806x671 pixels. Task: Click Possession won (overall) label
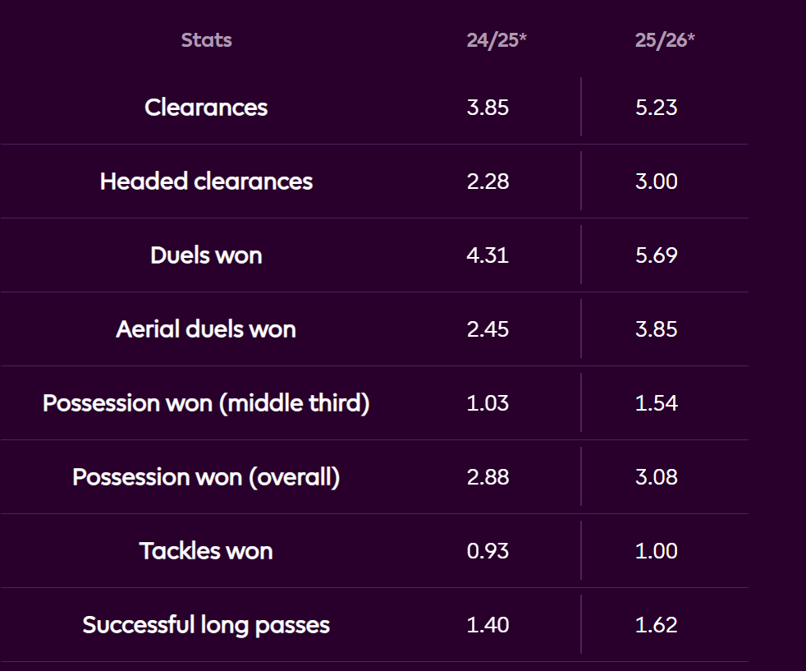click(x=206, y=477)
